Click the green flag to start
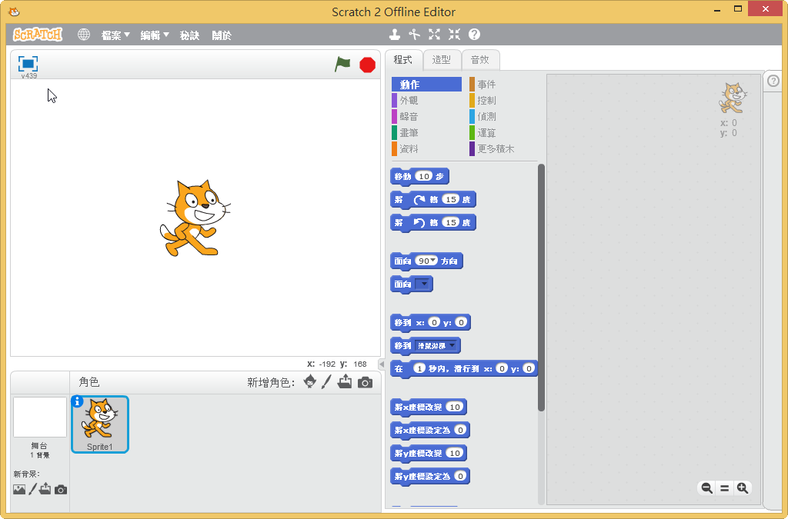The width and height of the screenshot is (788, 519). (342, 65)
